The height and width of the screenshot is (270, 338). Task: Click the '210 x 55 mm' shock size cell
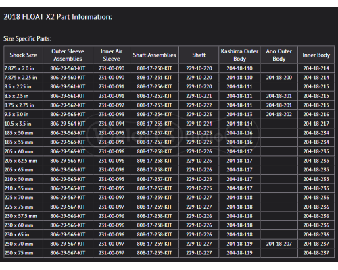click(x=23, y=188)
